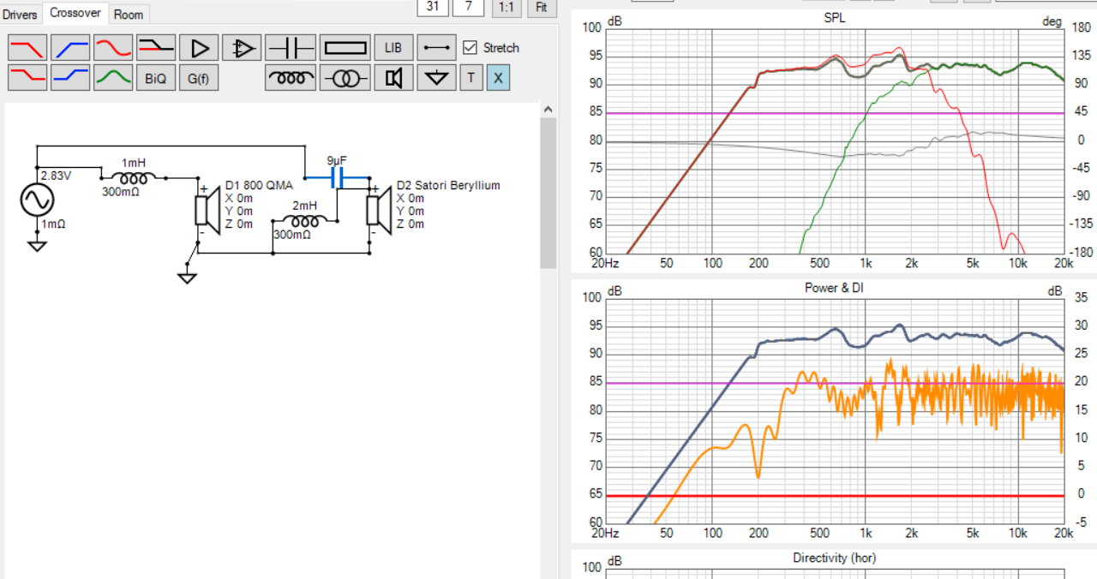Click the 1:1 zoom button
The height and width of the screenshot is (579, 1097).
507,7
